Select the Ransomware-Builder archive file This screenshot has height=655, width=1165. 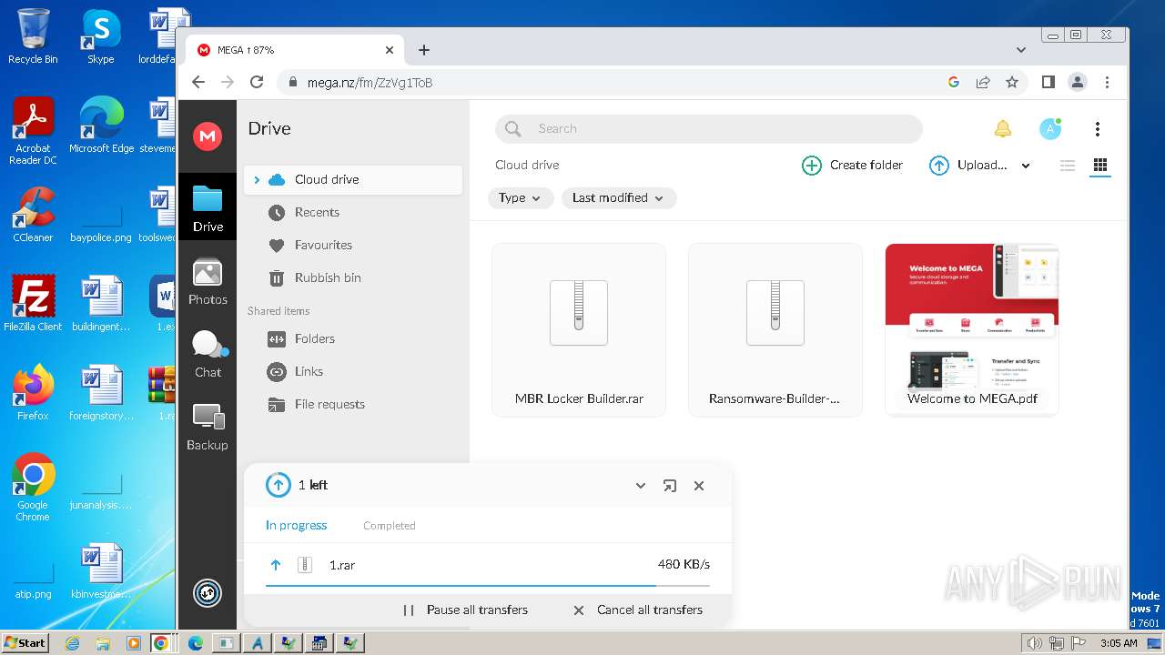click(x=775, y=330)
